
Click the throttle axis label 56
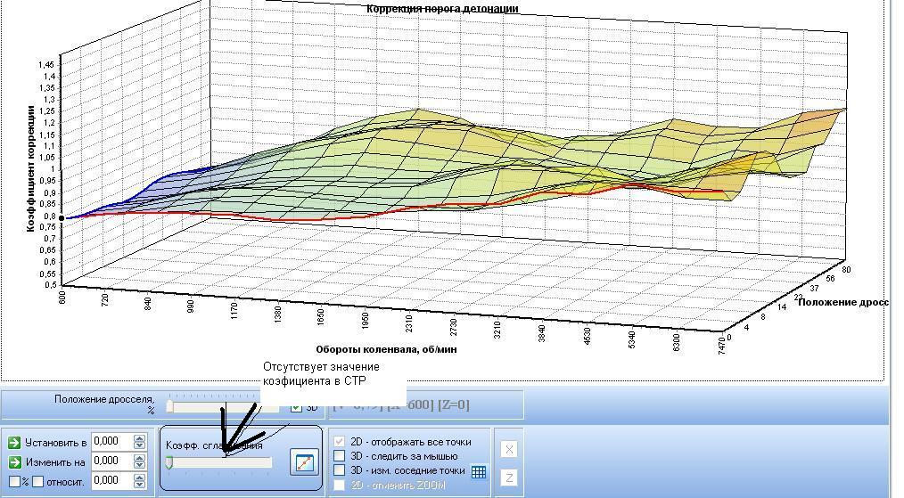(x=830, y=279)
